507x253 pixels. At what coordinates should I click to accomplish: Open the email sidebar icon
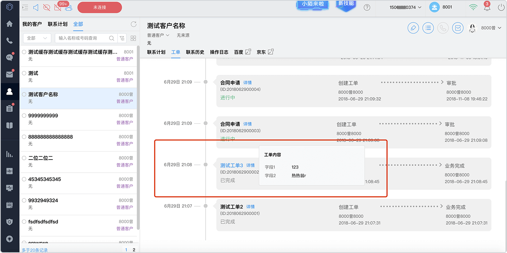(x=9, y=74)
